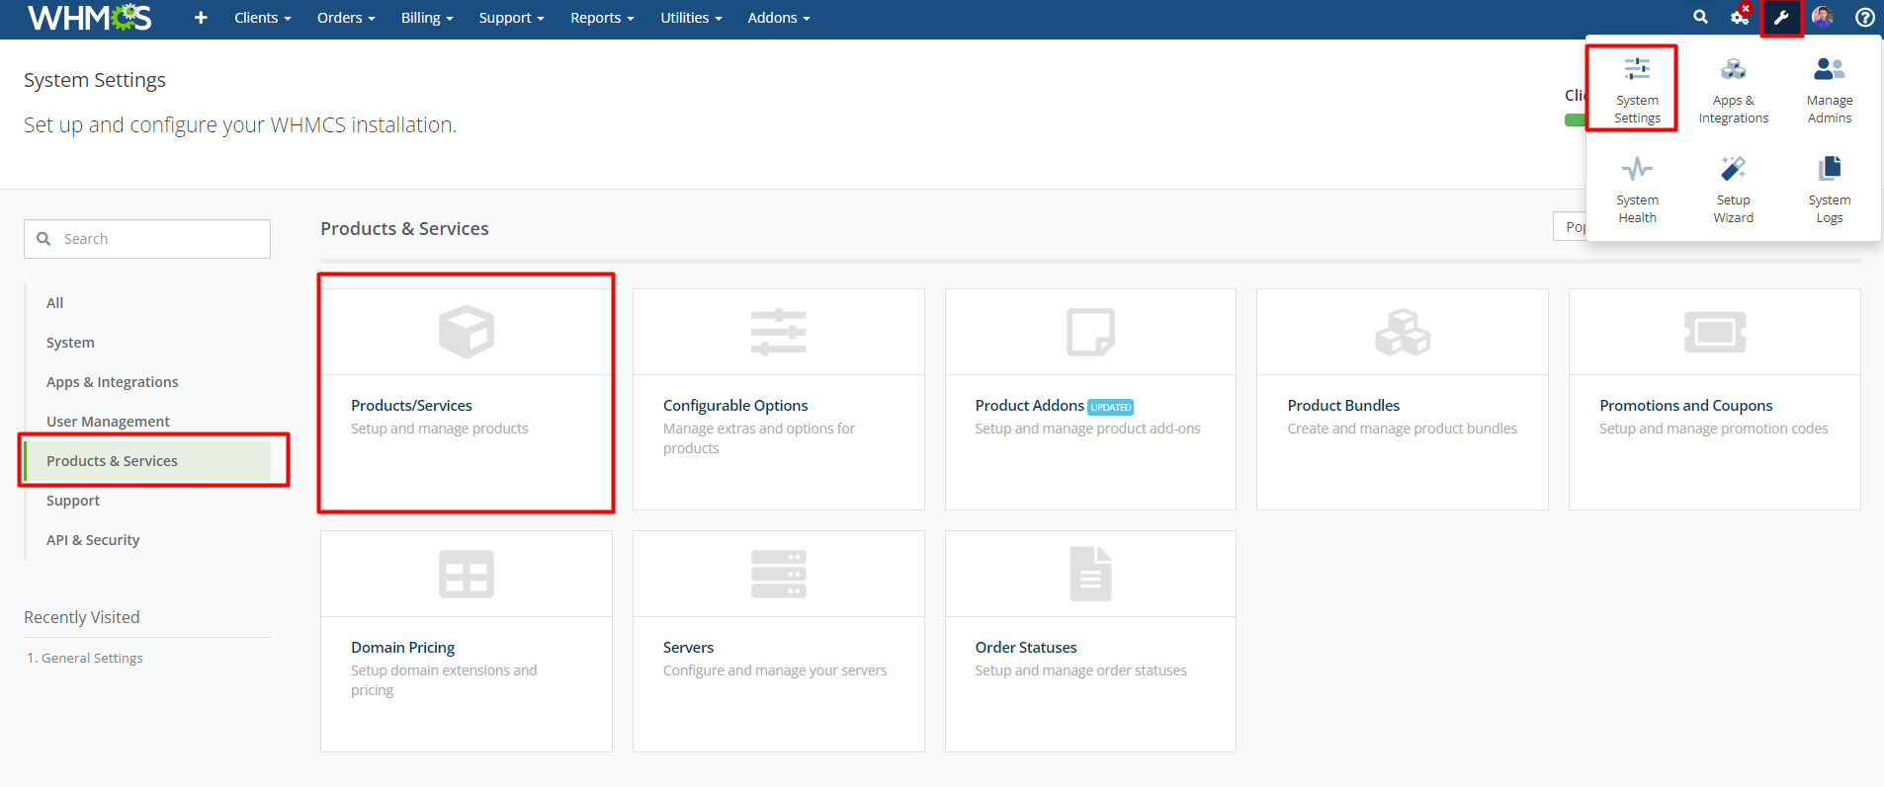Open the Utilities dropdown menu

690,18
